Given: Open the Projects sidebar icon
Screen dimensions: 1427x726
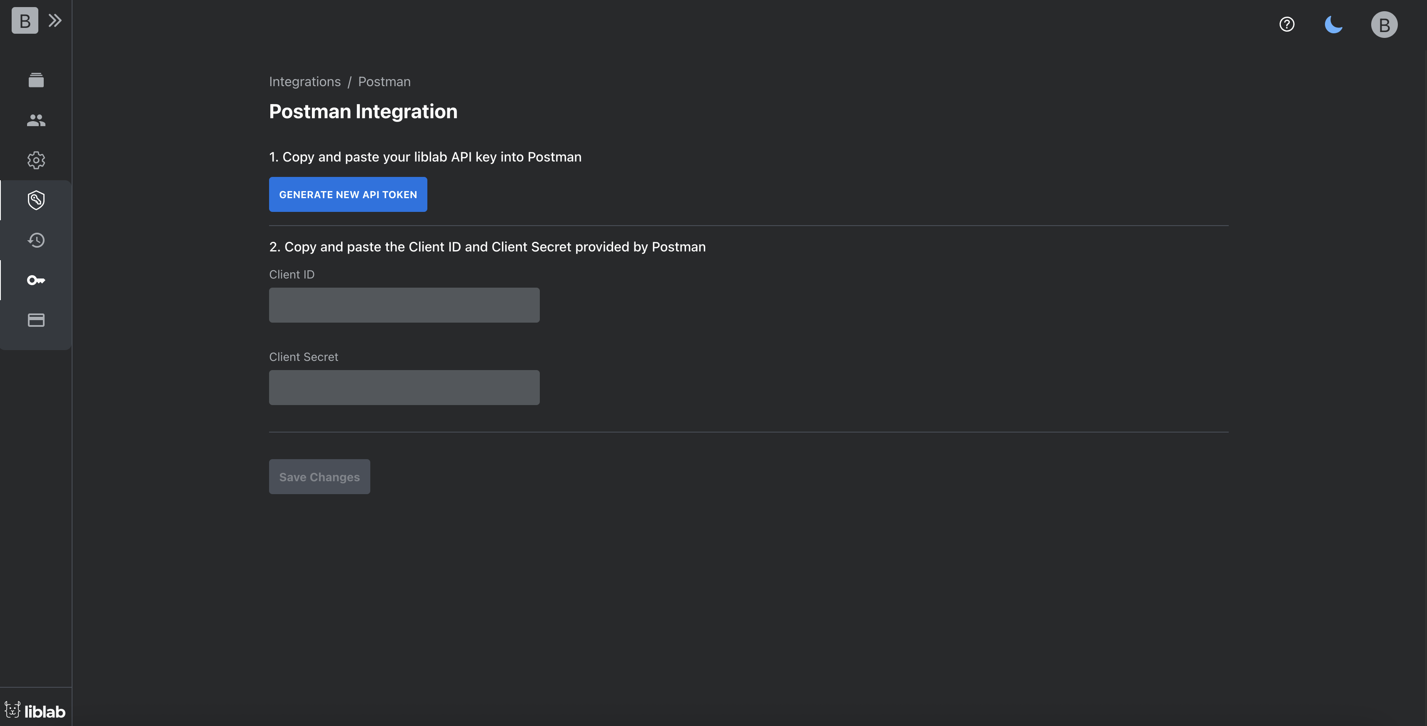Looking at the screenshot, I should click(x=35, y=80).
